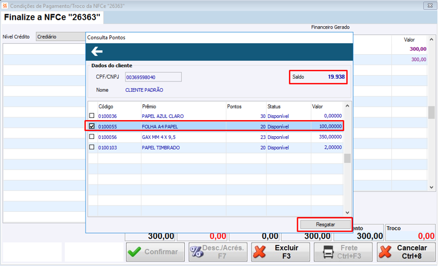Click the PAPEL TIMBRADO prize name
This screenshot has width=438, height=266.
pyautogui.click(x=161, y=148)
